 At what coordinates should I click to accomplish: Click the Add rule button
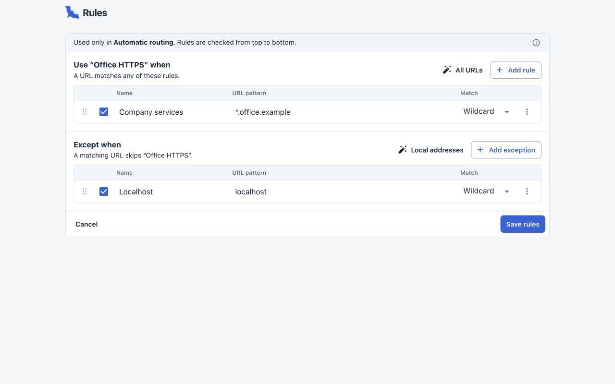(516, 70)
